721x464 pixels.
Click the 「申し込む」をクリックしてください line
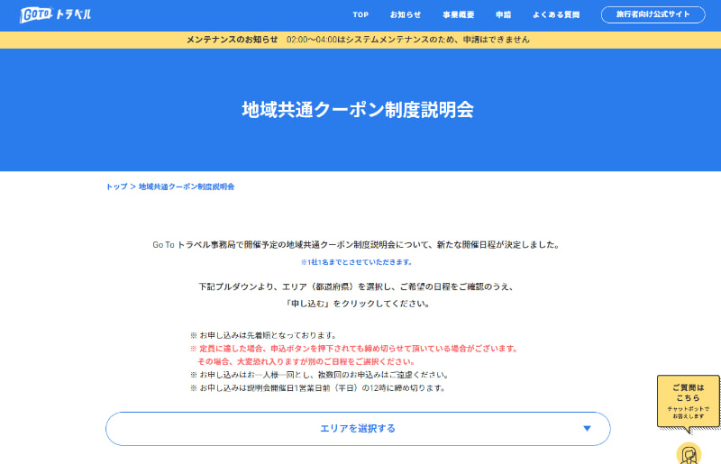pos(358,304)
